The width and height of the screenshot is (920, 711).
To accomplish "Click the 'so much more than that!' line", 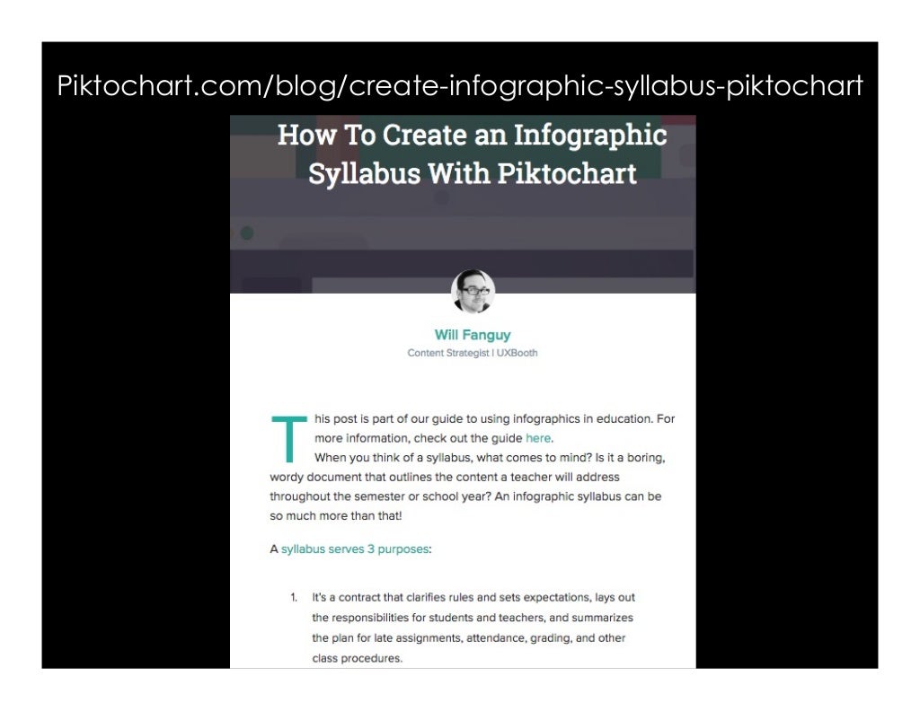I will pyautogui.click(x=336, y=516).
